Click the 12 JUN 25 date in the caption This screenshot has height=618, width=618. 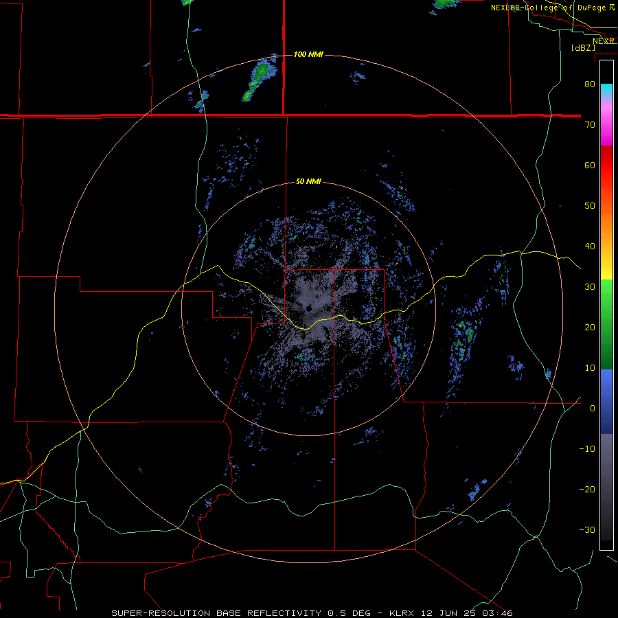coord(450,613)
